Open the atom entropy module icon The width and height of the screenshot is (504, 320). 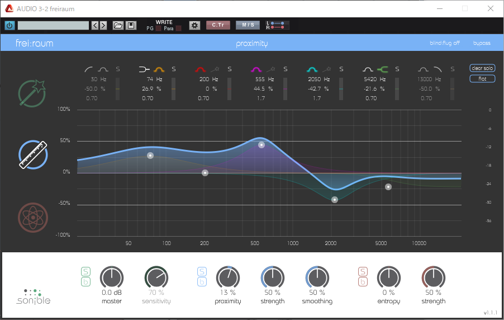[33, 216]
